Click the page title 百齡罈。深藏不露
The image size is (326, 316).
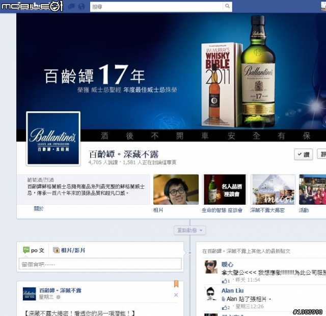pos(123,154)
